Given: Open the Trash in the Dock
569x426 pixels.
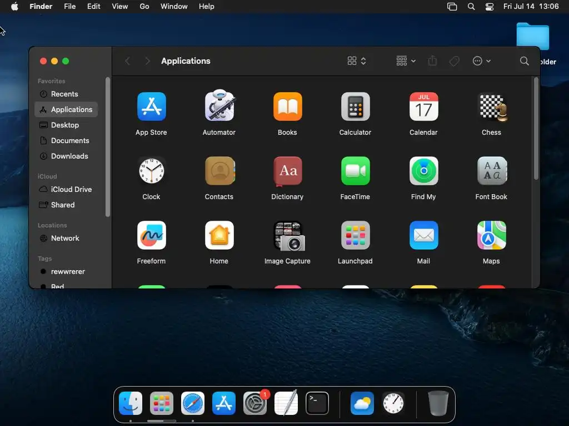Looking at the screenshot, I should [438, 403].
